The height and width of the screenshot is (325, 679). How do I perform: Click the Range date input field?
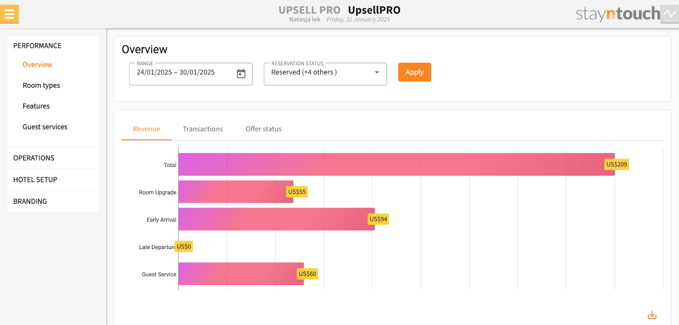coord(191,74)
